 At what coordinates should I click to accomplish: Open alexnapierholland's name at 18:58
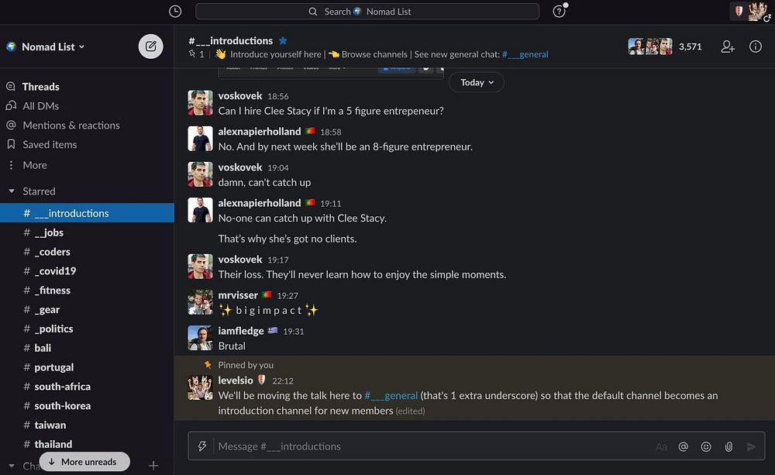pos(260,132)
